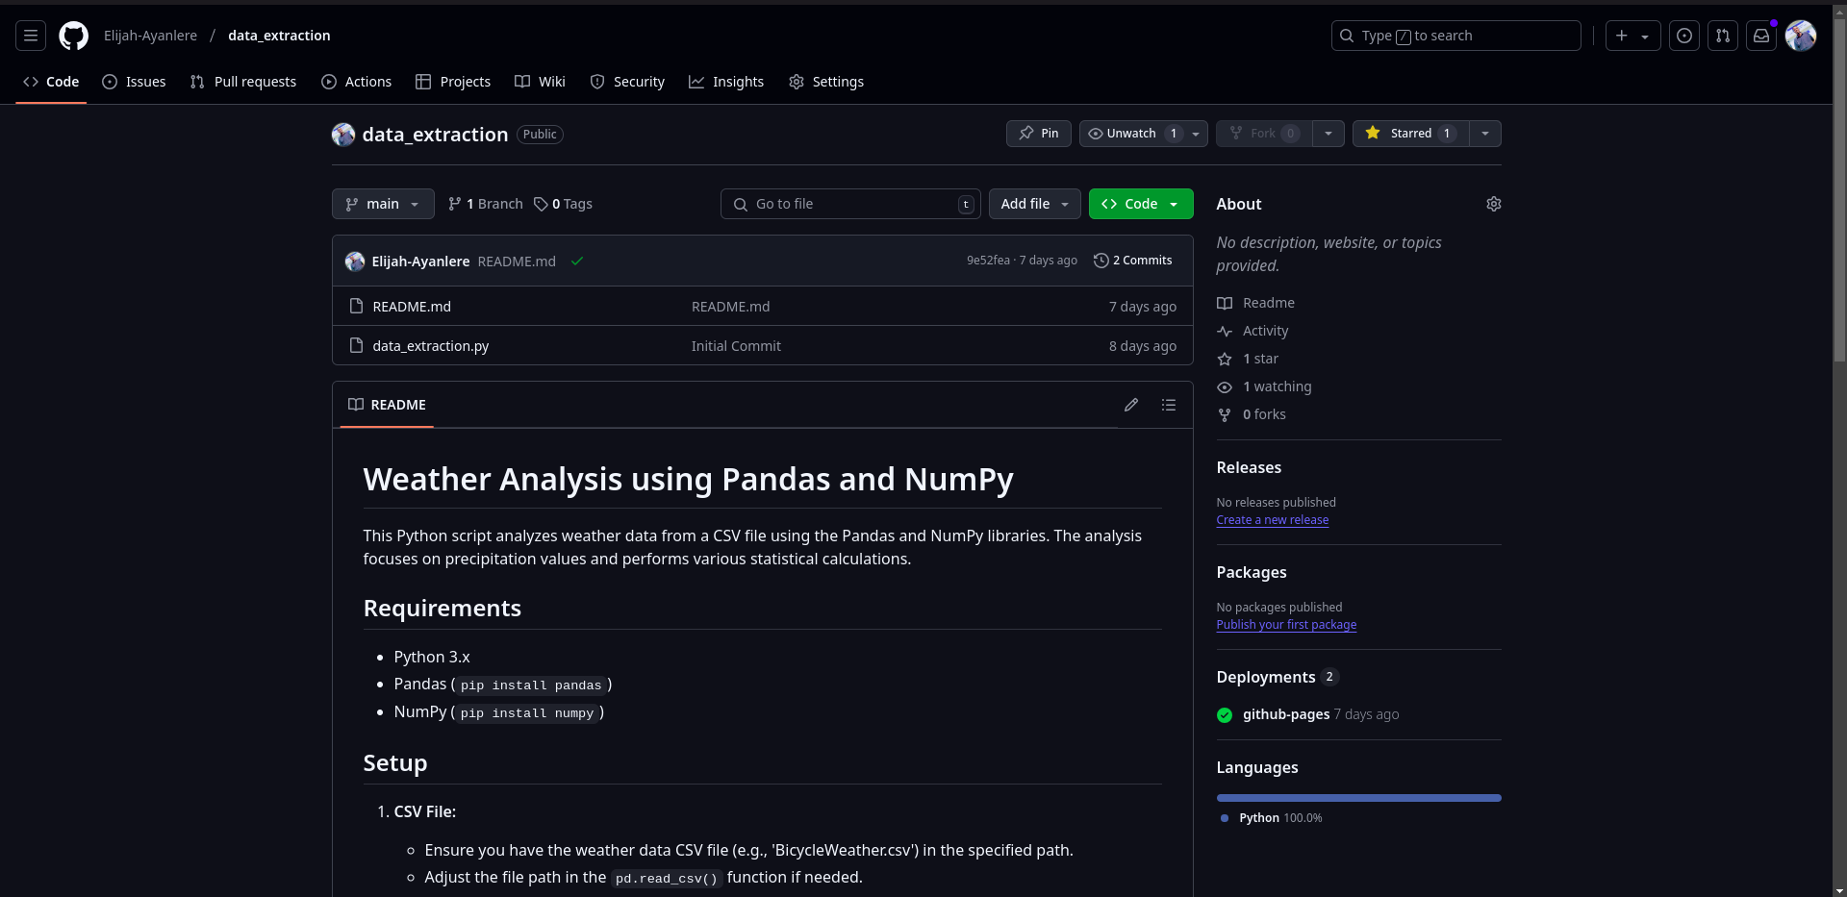Open the Insights tab
This screenshot has height=897, width=1847.
tap(726, 82)
